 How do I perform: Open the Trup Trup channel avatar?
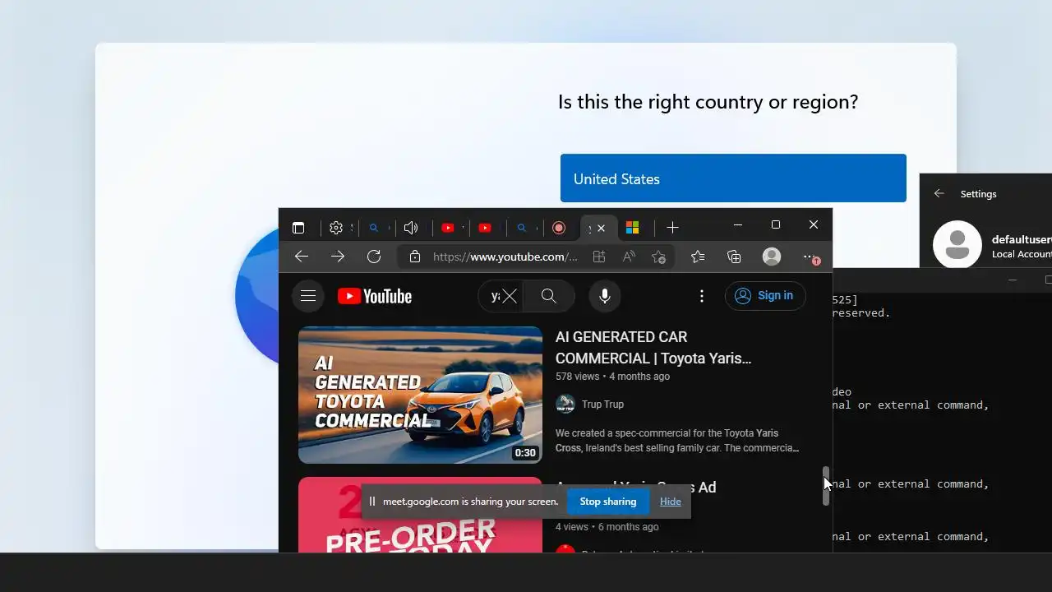pos(565,404)
